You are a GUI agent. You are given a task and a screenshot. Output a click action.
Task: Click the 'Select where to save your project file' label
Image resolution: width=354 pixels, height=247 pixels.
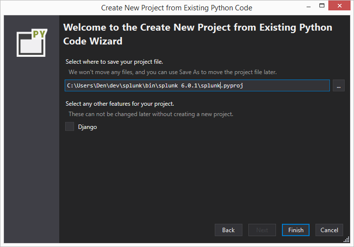pyautogui.click(x=114, y=62)
